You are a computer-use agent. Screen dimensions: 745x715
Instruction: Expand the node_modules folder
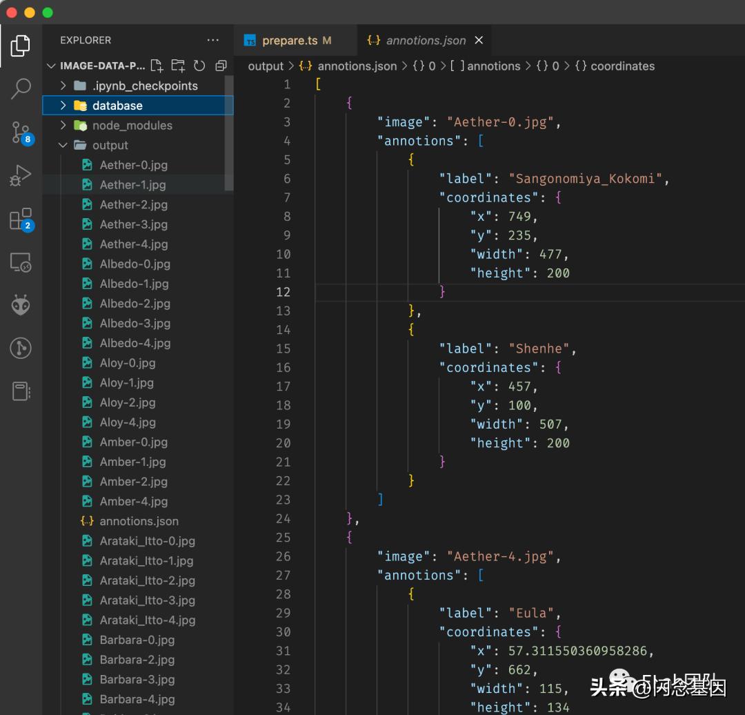[132, 126]
